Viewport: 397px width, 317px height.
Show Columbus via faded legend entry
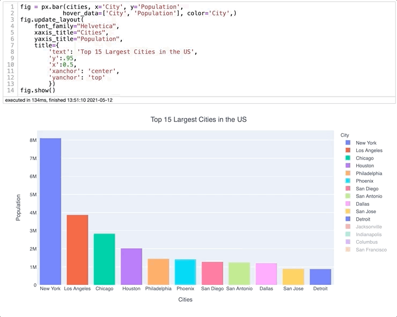(362, 242)
